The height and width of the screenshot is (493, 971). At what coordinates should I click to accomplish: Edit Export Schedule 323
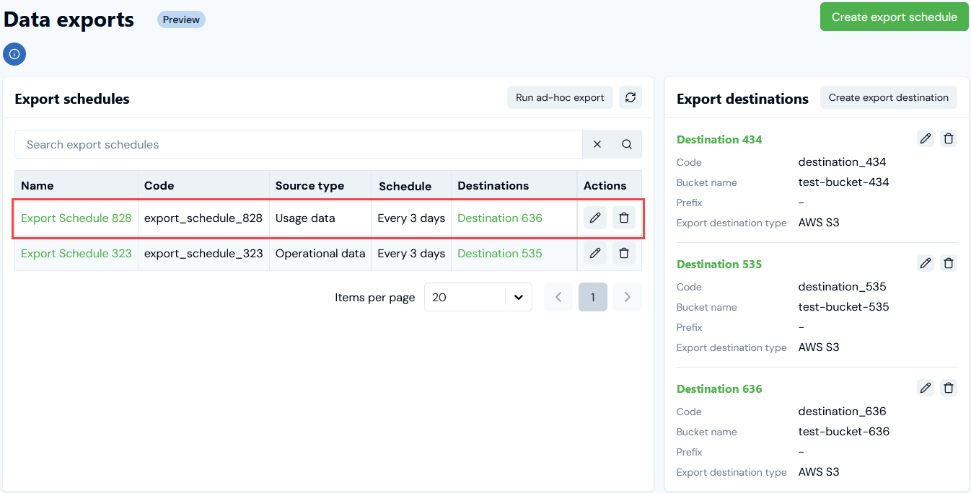pos(595,253)
